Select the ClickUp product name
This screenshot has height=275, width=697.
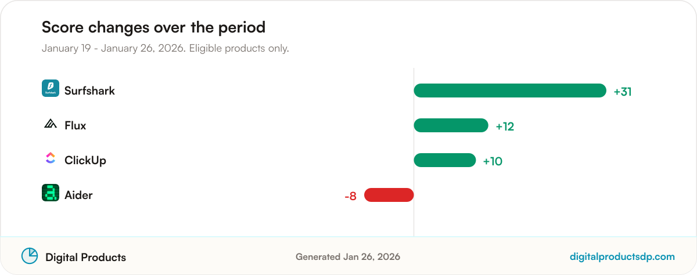click(85, 161)
